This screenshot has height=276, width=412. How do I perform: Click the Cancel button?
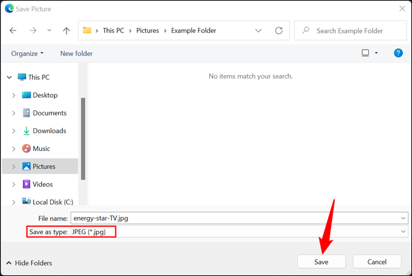pyautogui.click(x=377, y=261)
